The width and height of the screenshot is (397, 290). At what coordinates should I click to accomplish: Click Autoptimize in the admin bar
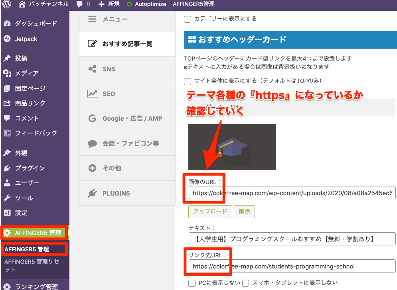coord(150,4)
